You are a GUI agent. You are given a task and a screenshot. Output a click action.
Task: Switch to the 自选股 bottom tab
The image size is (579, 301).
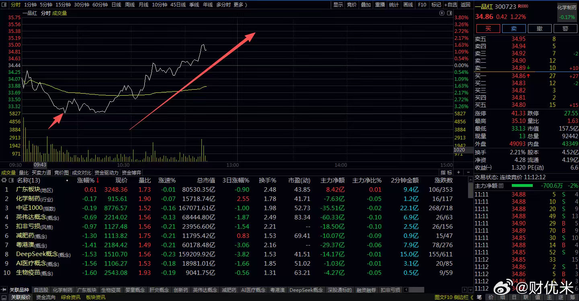(x=41, y=290)
